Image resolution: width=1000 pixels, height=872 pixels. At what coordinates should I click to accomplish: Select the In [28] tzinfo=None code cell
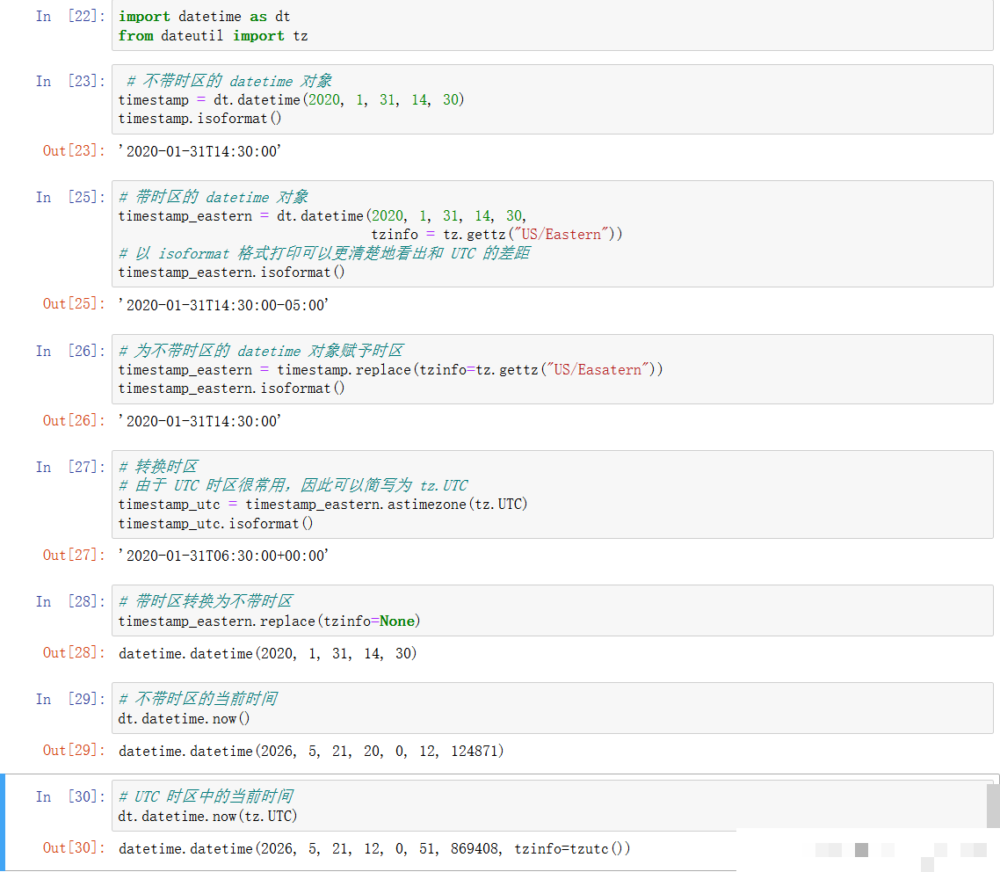pos(553,610)
